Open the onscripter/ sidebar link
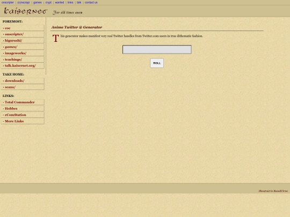The height and width of the screenshot is (217, 290). coord(23,34)
